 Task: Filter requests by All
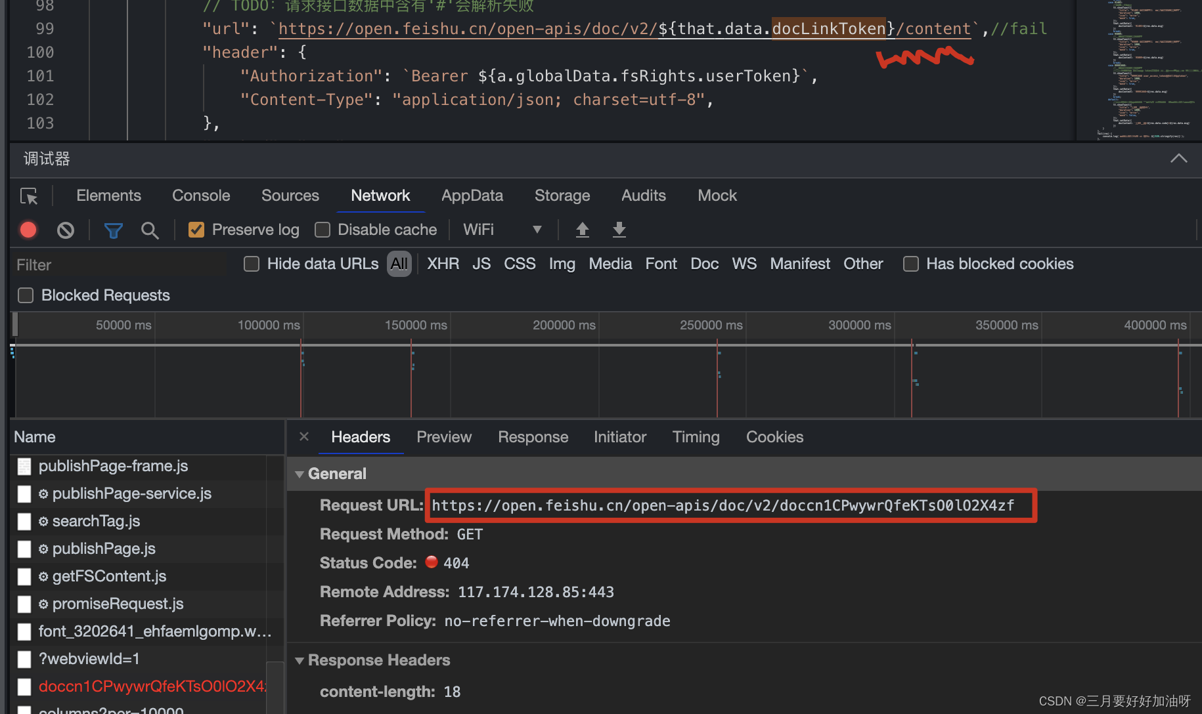point(399,264)
